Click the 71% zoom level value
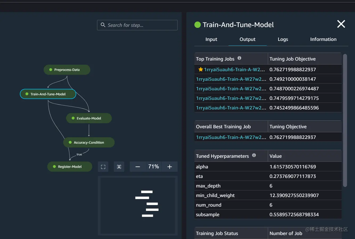Screen dimensions: 355x239 point(154,167)
